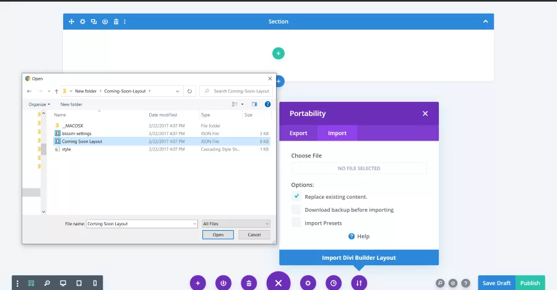Click Save Draft button

pos(496,283)
